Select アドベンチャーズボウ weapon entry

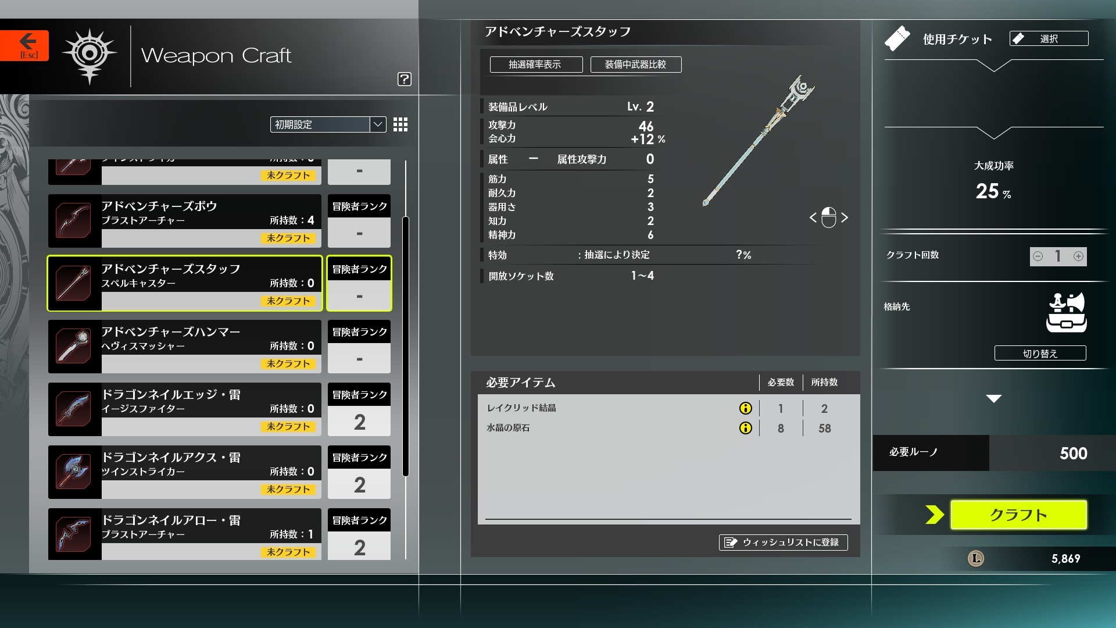click(x=185, y=221)
